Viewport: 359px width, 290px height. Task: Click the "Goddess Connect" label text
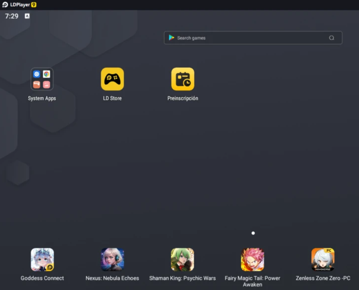tap(42, 278)
